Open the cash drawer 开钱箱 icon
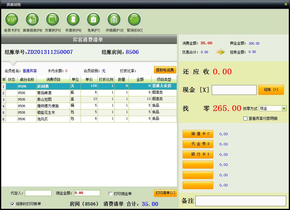This screenshot has height=210, width=290. point(114,20)
